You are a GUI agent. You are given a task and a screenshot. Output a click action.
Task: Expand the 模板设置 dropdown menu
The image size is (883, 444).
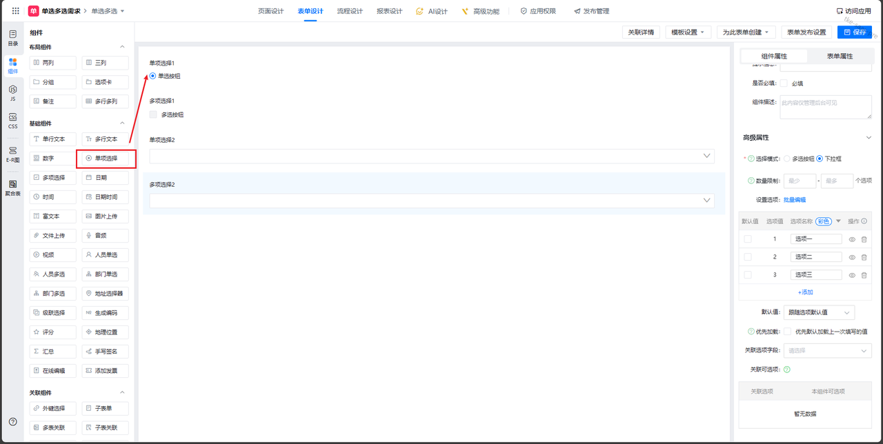pos(688,32)
